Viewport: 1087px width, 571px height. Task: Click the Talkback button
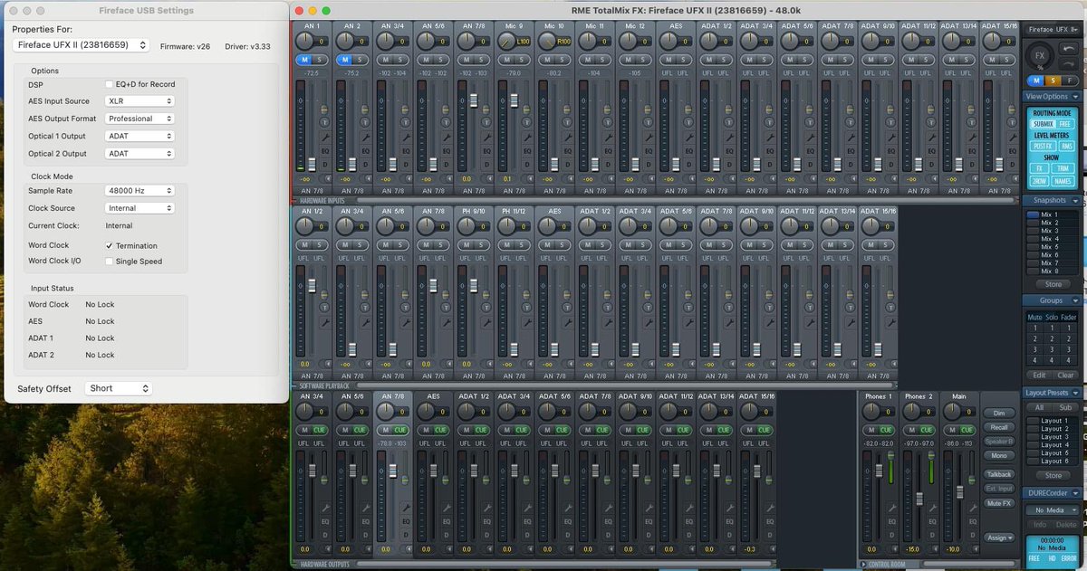[x=999, y=474]
